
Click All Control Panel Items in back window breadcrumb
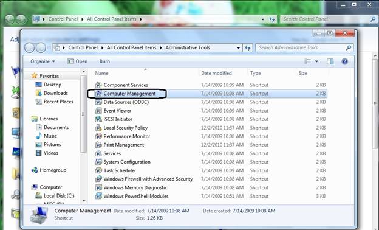[111, 19]
